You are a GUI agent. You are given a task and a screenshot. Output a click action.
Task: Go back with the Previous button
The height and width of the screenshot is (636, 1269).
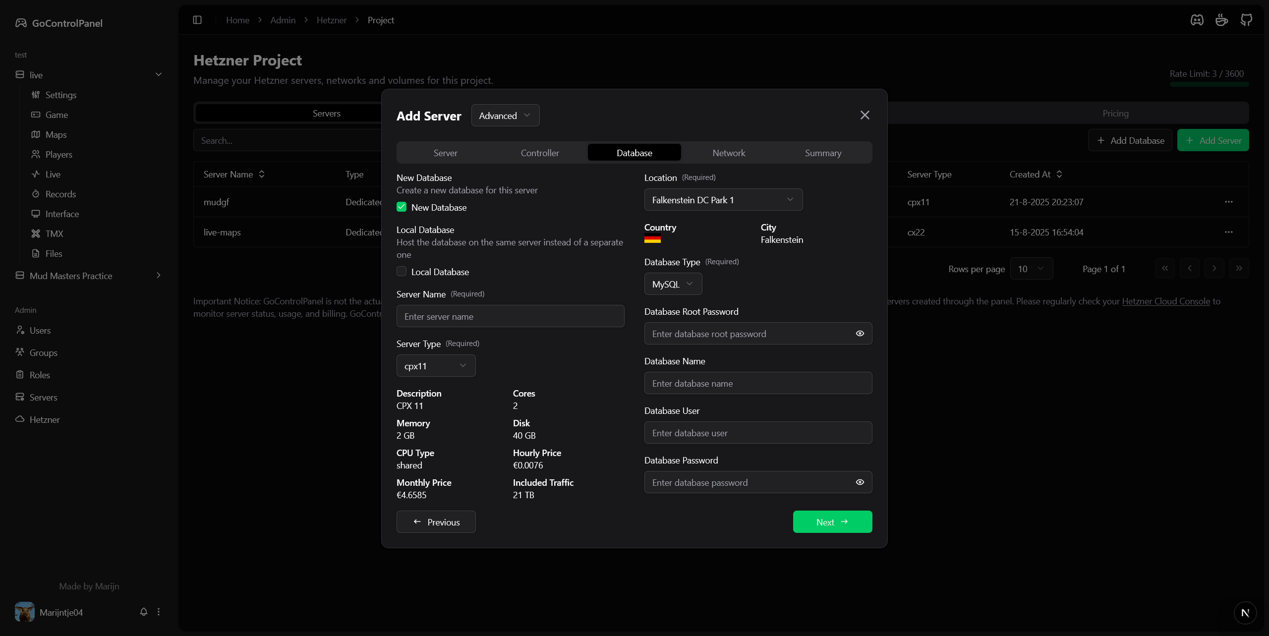[x=436, y=522]
